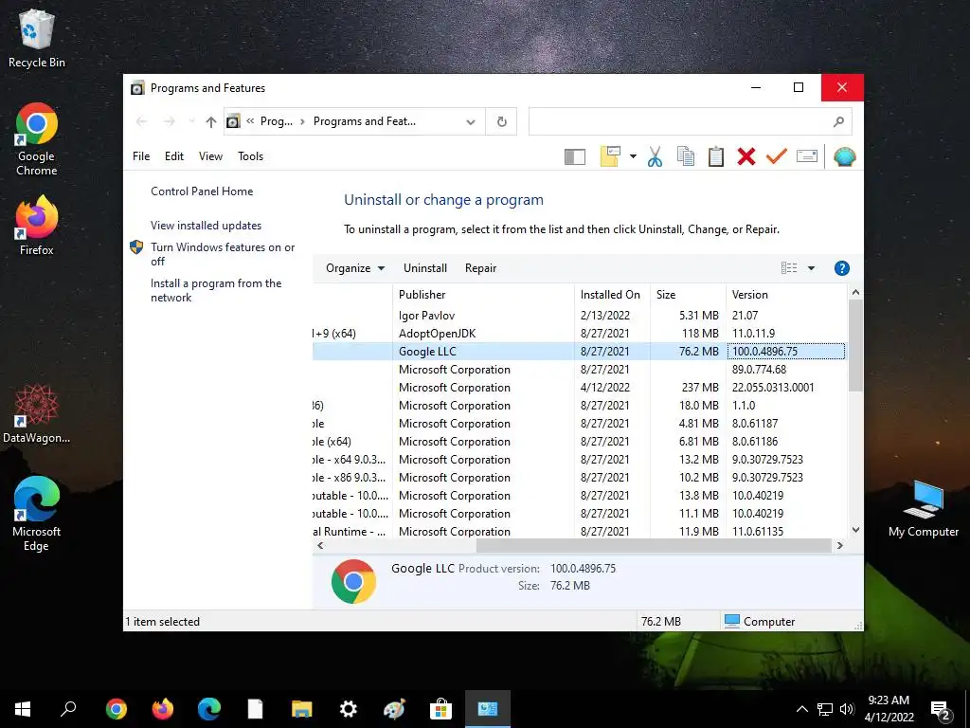Image resolution: width=970 pixels, height=728 pixels.
Task: Show hidden icons tray chevron
Action: pos(801,709)
